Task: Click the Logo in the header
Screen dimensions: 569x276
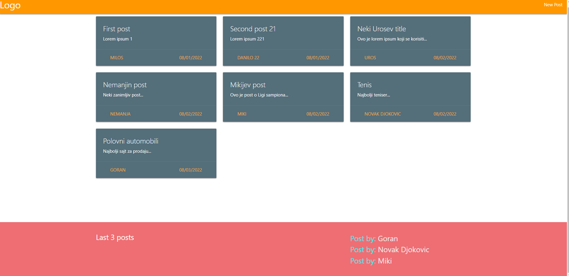Action: pos(10,5)
